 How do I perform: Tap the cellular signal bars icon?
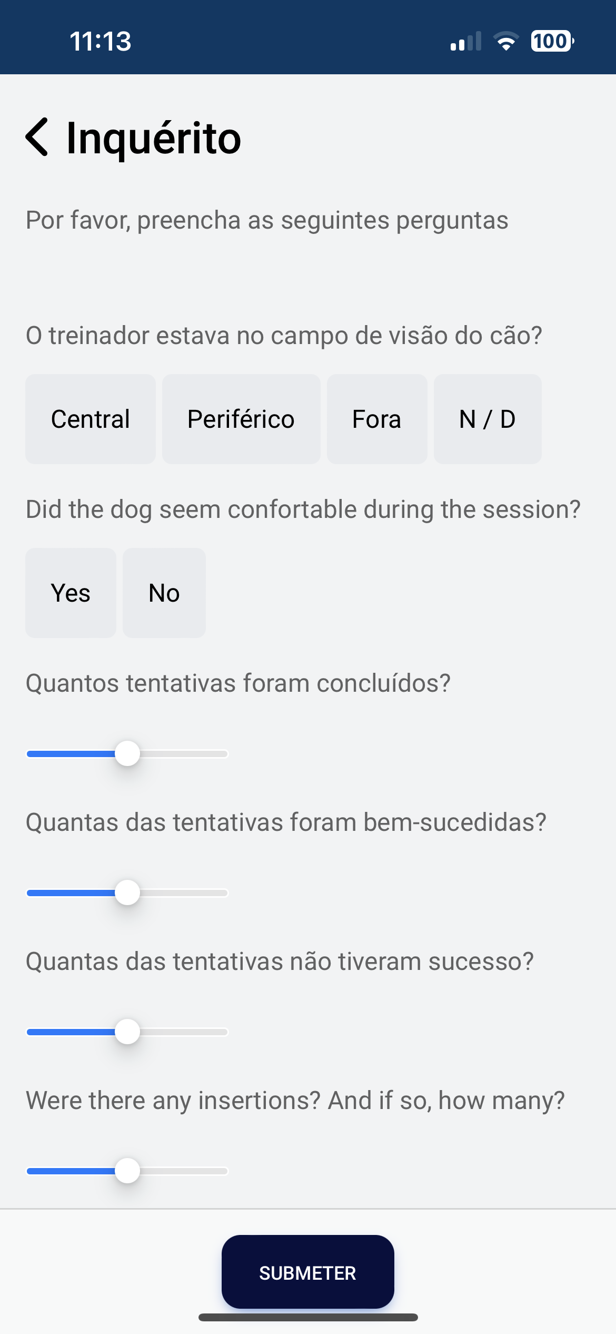click(x=466, y=41)
